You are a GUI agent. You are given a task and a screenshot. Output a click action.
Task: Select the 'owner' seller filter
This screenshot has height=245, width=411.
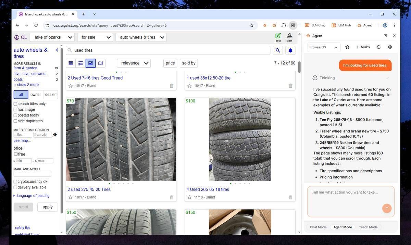pyautogui.click(x=36, y=95)
